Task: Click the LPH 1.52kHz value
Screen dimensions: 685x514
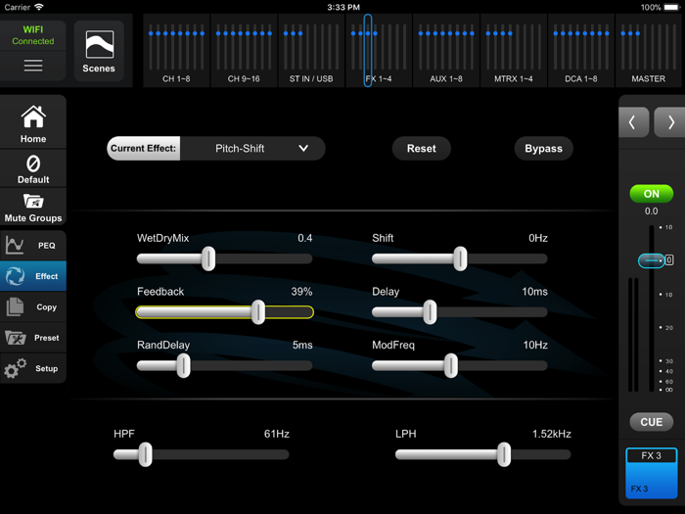Action: (551, 434)
